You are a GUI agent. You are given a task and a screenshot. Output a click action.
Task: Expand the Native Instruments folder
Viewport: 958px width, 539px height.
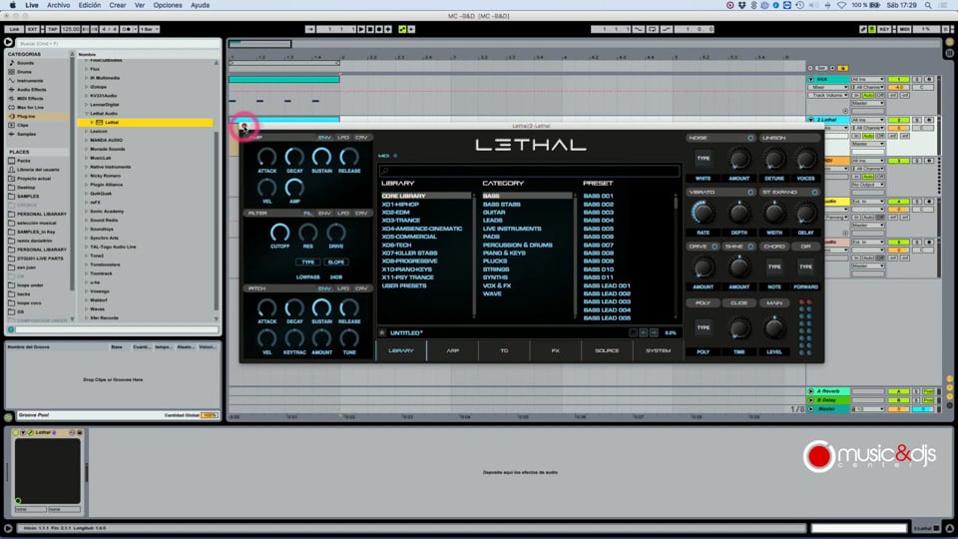pyautogui.click(x=86, y=167)
